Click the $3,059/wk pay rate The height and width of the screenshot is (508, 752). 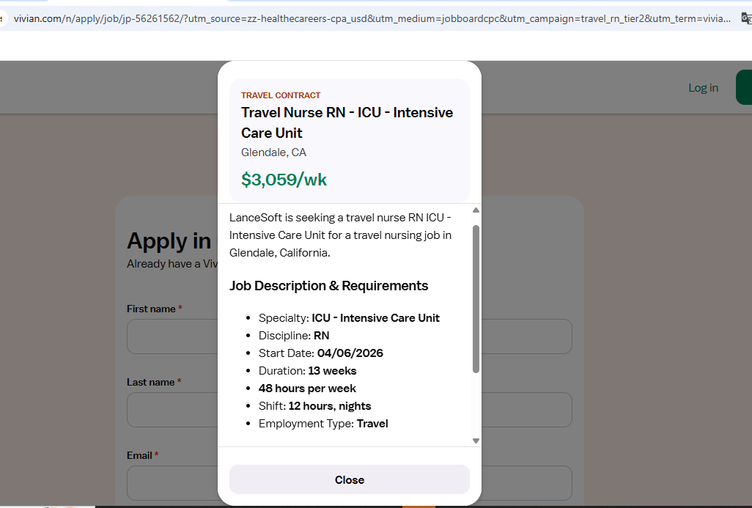point(284,180)
